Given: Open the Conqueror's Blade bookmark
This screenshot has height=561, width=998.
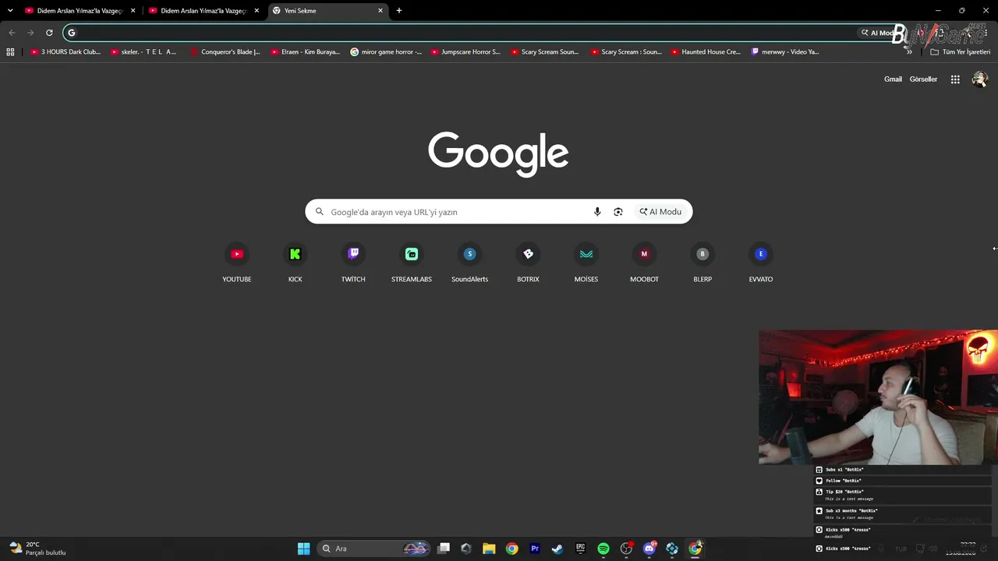Looking at the screenshot, I should [225, 52].
